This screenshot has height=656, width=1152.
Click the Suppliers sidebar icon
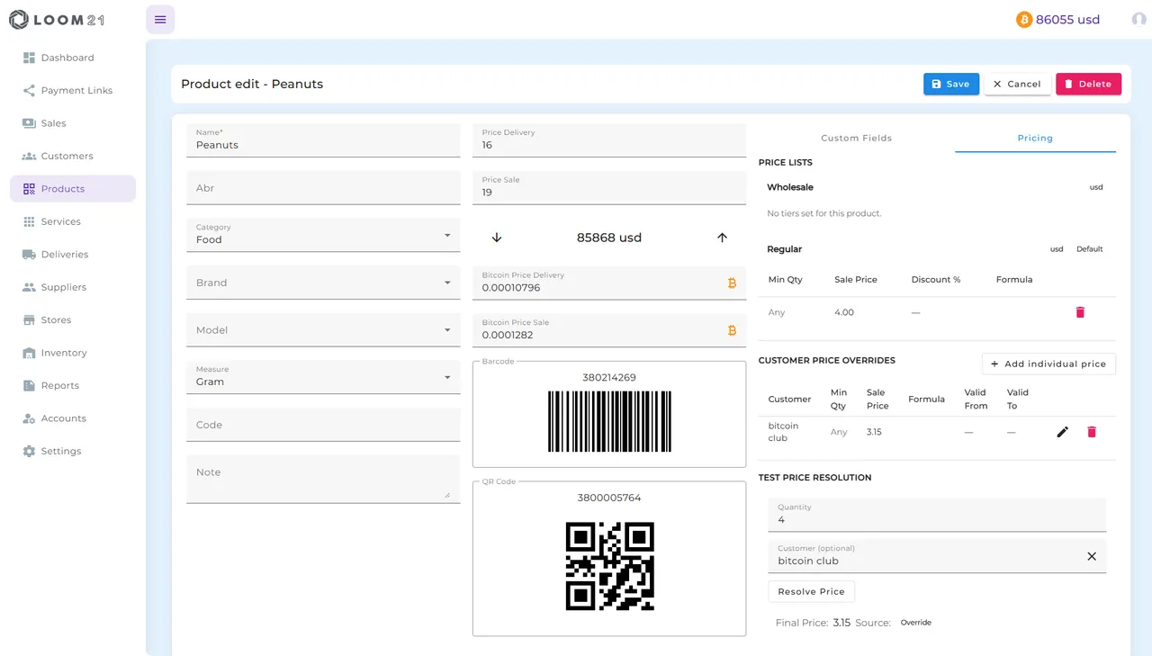[29, 287]
